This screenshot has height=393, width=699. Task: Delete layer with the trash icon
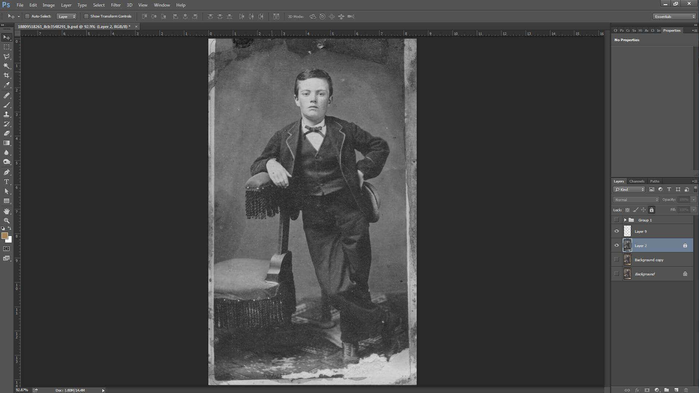pos(686,390)
